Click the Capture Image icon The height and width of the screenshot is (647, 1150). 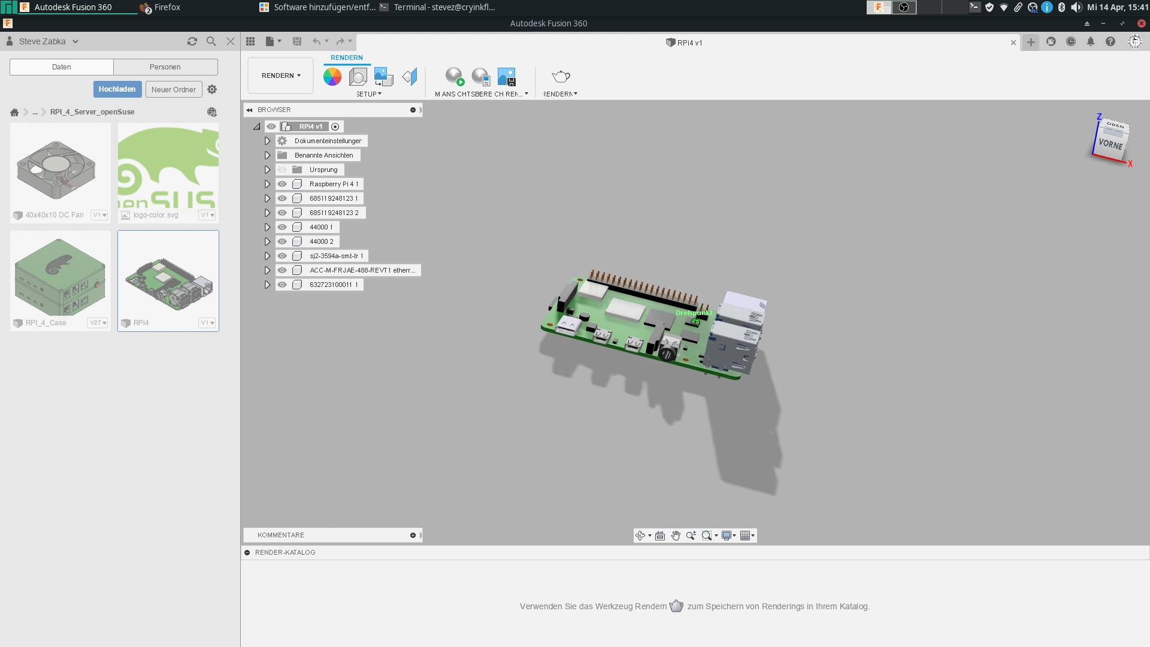[506, 77]
